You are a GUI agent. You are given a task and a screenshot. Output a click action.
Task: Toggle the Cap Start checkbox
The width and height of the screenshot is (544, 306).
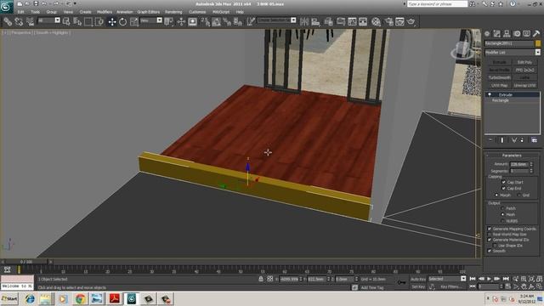pyautogui.click(x=503, y=182)
